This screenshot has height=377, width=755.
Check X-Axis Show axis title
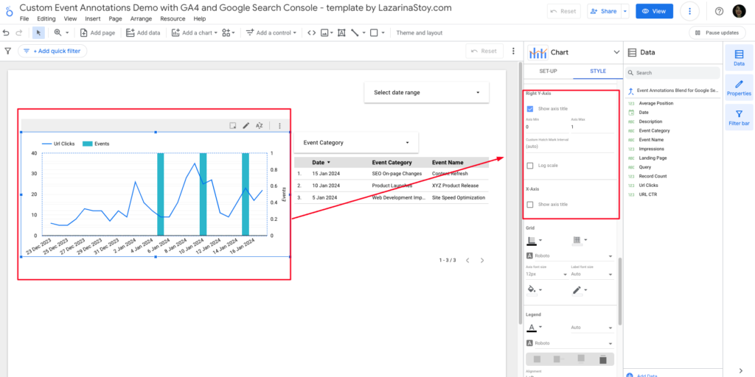530,205
